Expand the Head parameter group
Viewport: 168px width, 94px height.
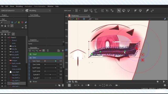[30, 54]
